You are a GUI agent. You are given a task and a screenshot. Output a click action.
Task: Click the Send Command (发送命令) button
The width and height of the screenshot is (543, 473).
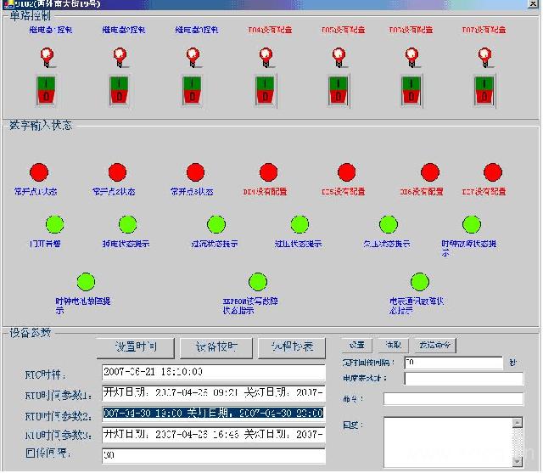[434, 345]
